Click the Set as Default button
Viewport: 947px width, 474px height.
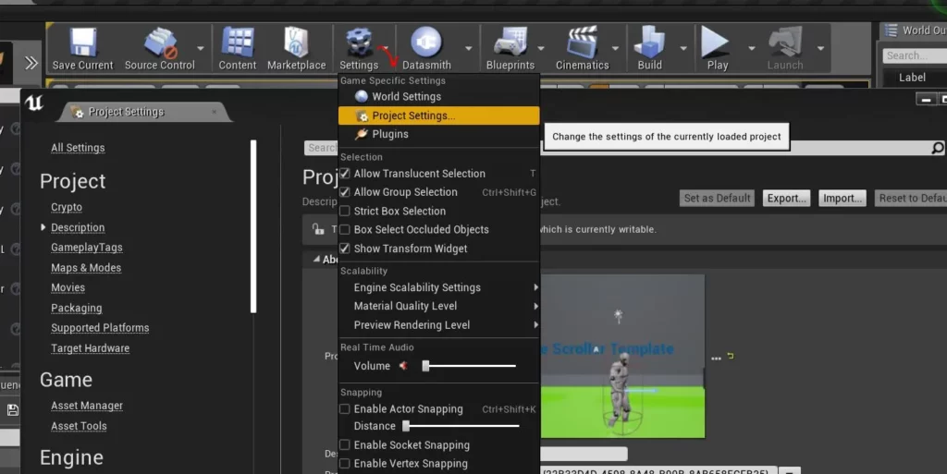click(717, 198)
